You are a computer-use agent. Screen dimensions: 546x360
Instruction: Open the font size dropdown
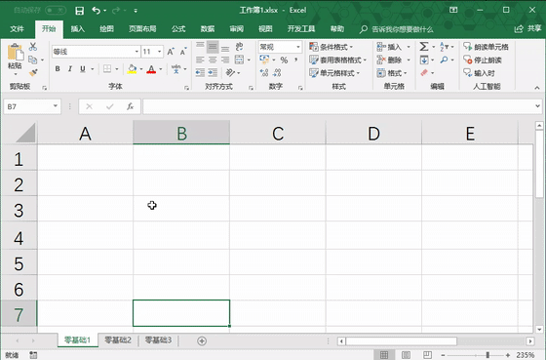160,52
